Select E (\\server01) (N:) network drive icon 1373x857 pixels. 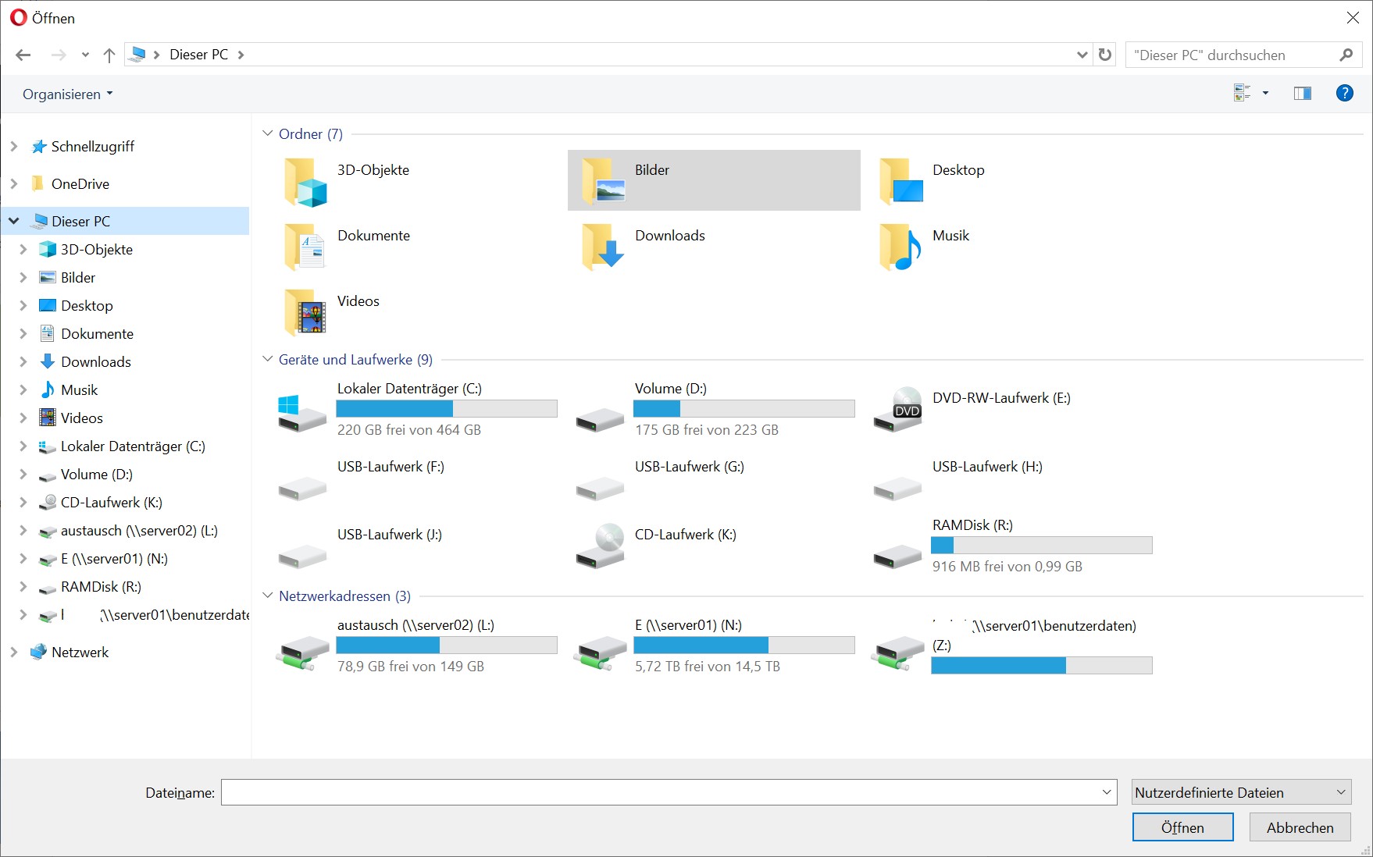[x=600, y=653]
